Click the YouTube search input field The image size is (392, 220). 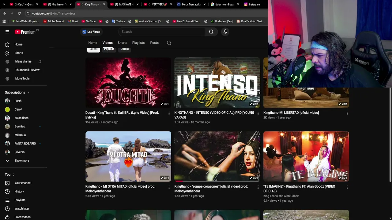click(x=162, y=32)
